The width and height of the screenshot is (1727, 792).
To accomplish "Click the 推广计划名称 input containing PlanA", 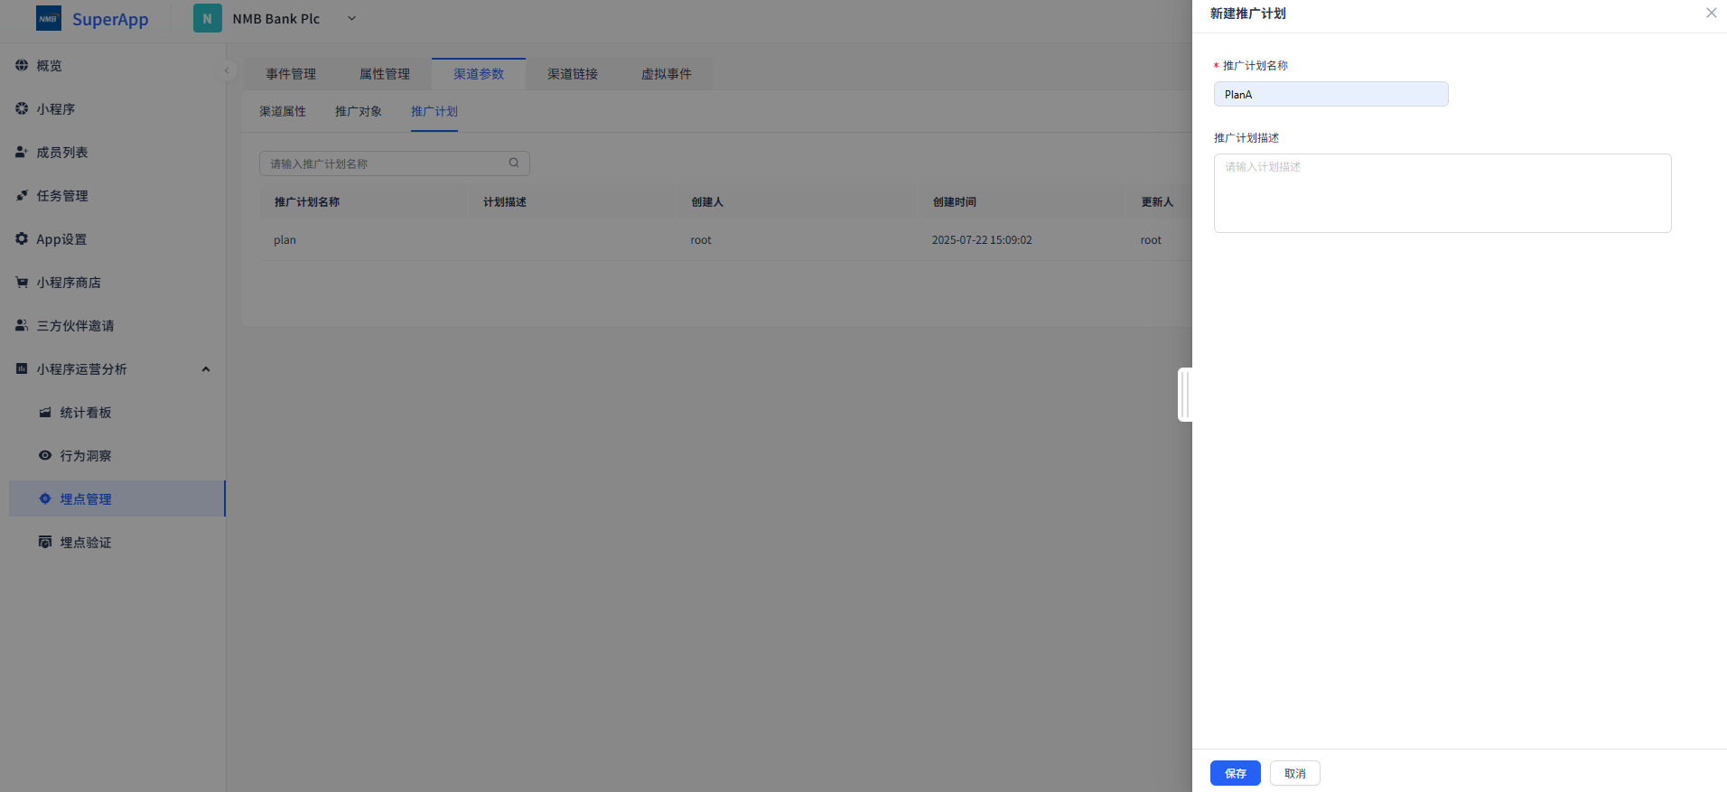I will [1331, 94].
